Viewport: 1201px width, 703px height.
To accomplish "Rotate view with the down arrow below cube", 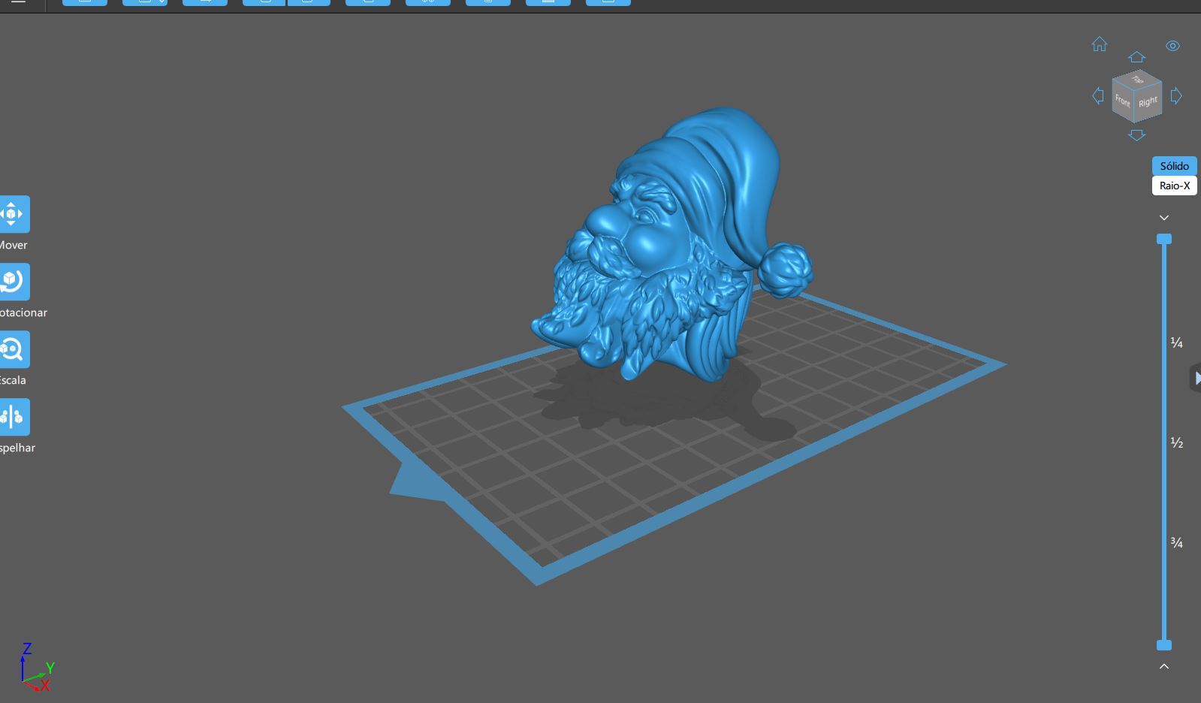I will click(1136, 135).
